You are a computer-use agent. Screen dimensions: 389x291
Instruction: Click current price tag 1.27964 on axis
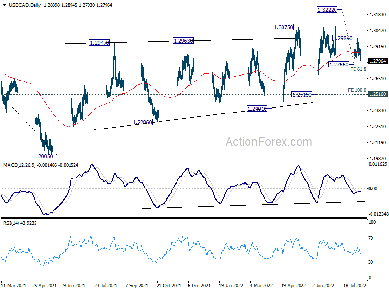click(x=377, y=61)
